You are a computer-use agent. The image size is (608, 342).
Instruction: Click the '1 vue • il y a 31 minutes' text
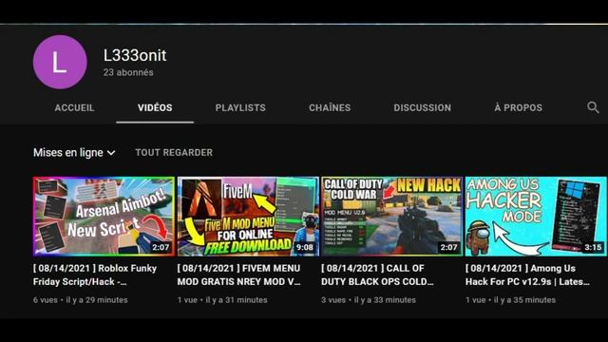(x=222, y=300)
